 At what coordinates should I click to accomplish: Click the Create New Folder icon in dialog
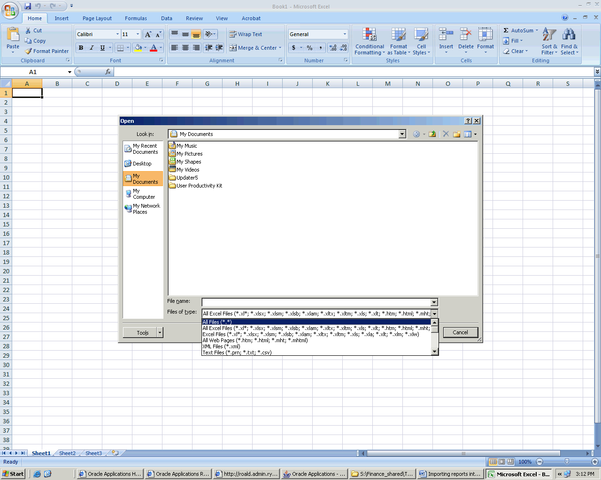point(456,134)
